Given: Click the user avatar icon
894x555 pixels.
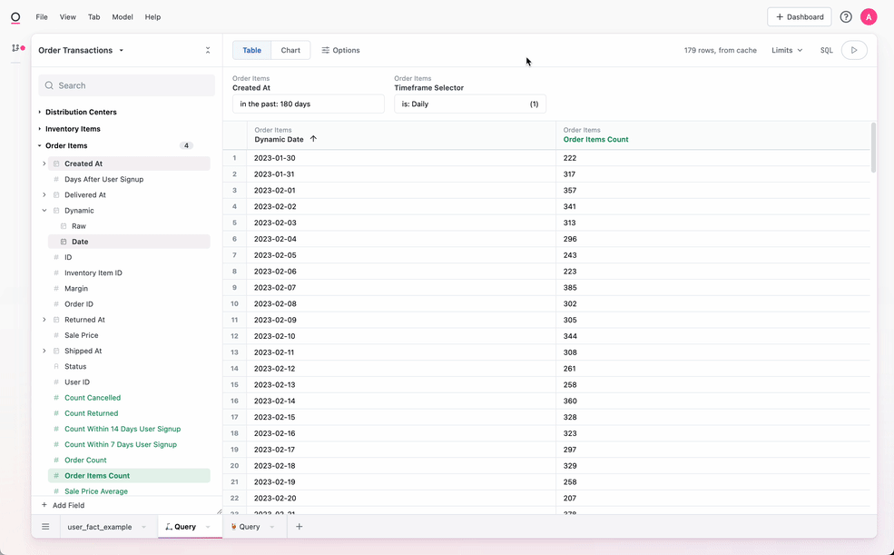Looking at the screenshot, I should point(869,17).
